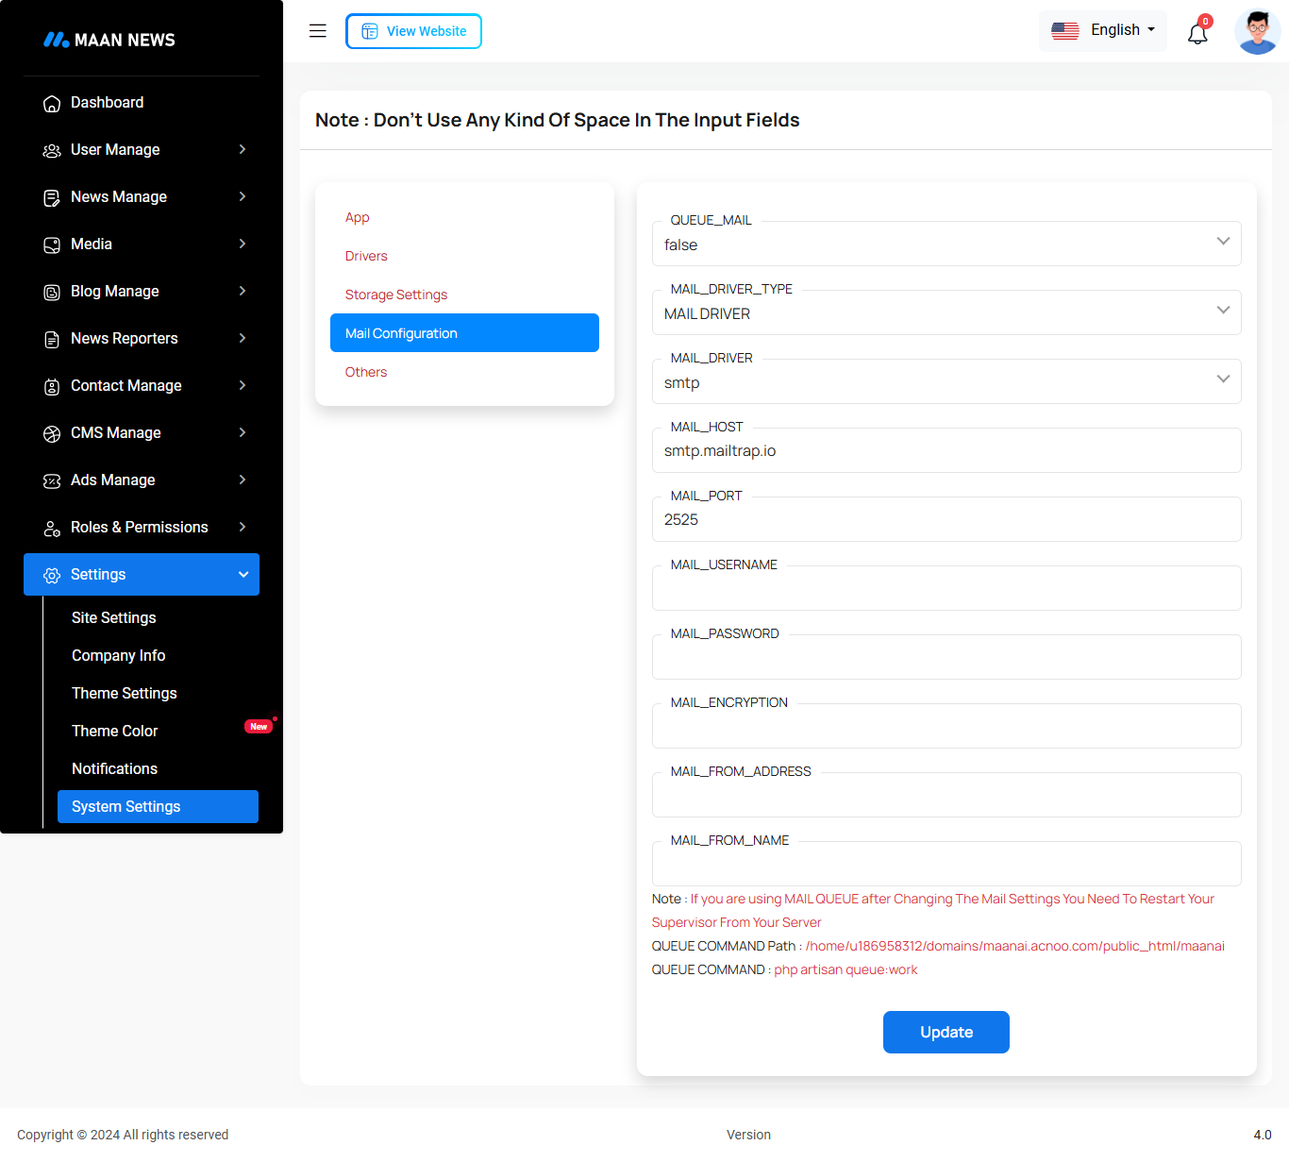Focus the MAIL_USERNAME input field

coord(946,590)
